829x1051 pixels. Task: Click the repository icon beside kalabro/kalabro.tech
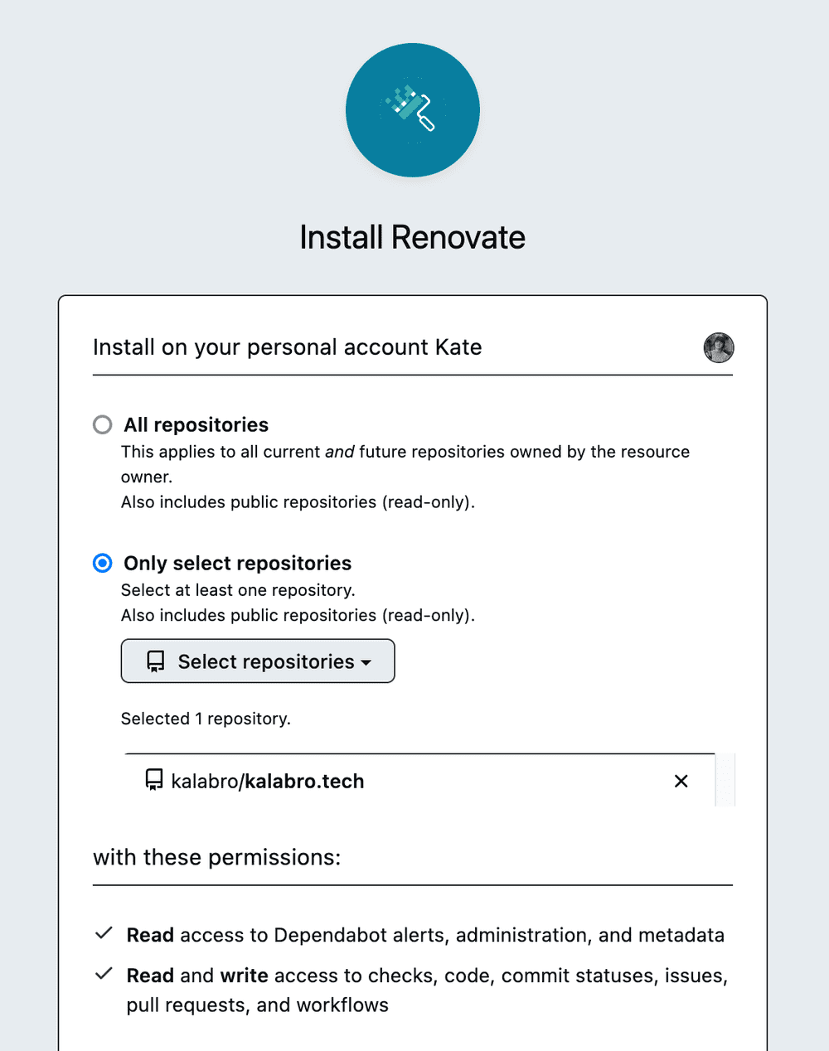153,780
